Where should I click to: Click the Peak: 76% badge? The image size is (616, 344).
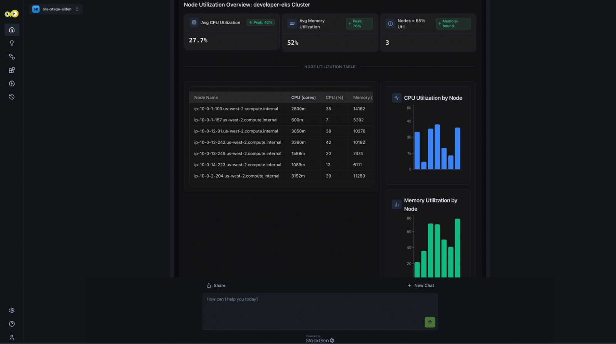point(359,24)
